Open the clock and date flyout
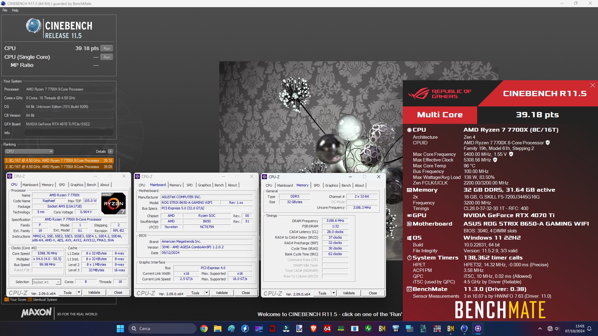This screenshot has height=336, width=598. (575, 329)
